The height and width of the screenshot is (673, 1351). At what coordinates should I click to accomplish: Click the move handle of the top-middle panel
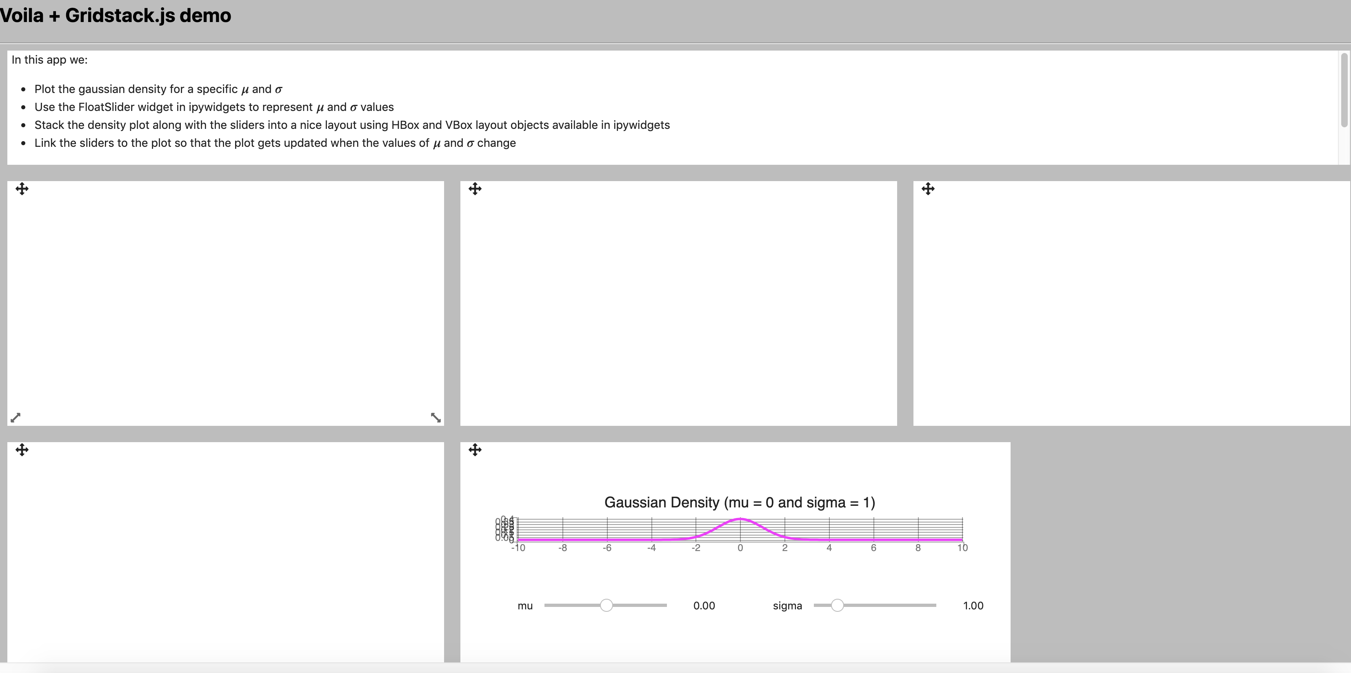click(475, 189)
